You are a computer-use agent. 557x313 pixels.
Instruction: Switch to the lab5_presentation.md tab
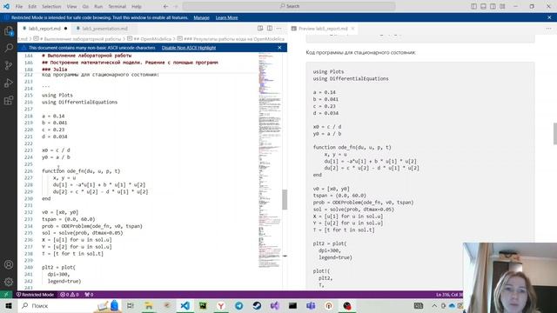(x=104, y=29)
